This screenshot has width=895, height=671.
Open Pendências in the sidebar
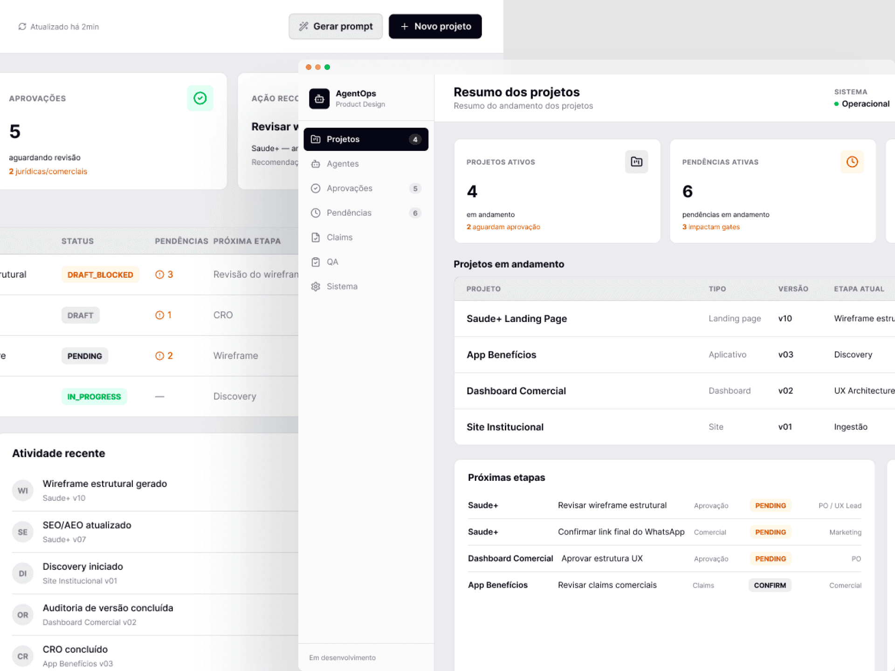click(x=366, y=213)
